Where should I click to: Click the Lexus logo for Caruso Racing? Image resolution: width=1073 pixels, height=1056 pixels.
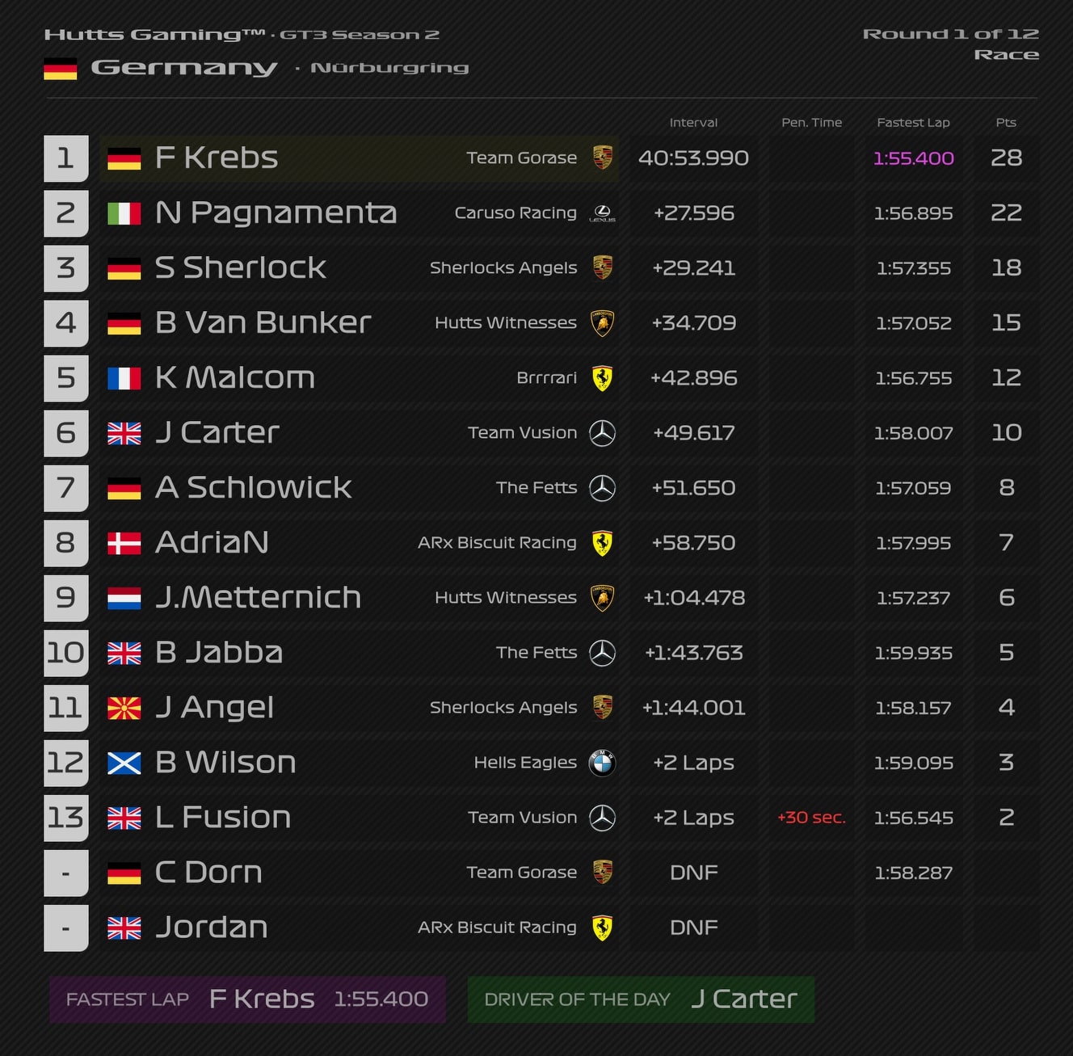(x=602, y=213)
